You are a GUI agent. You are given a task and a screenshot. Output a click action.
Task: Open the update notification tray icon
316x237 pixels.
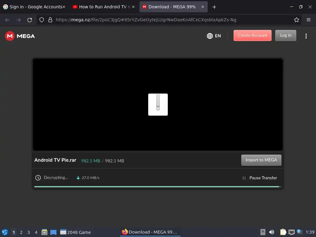[299, 232]
